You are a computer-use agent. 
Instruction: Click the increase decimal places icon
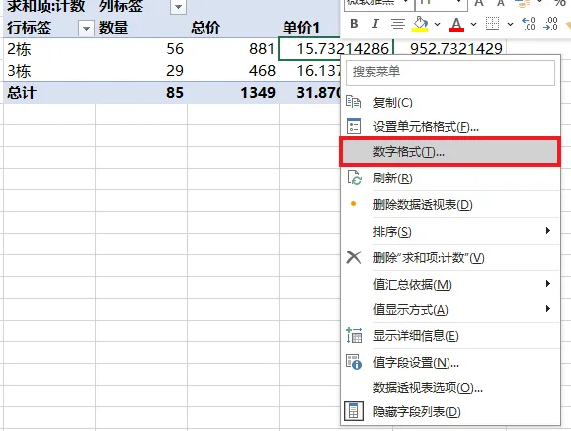tap(529, 24)
